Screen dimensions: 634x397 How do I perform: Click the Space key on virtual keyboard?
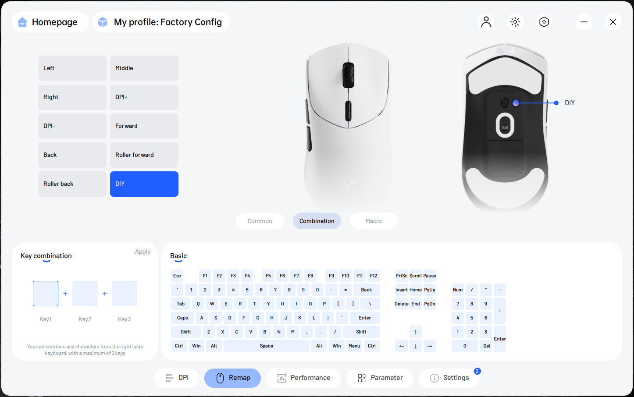coord(267,346)
